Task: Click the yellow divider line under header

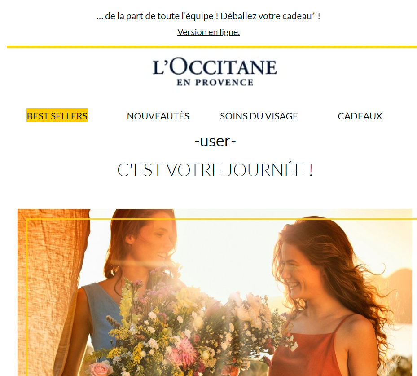Action: click(x=212, y=47)
